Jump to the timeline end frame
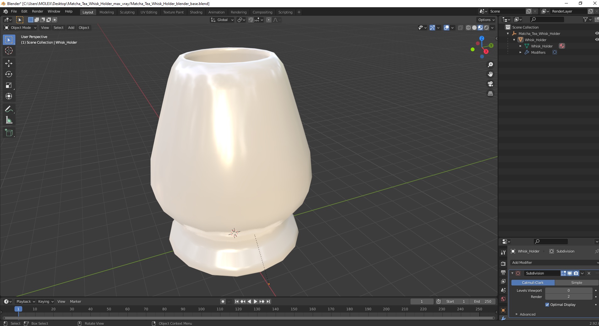This screenshot has height=326, width=599. pyautogui.click(x=268, y=302)
